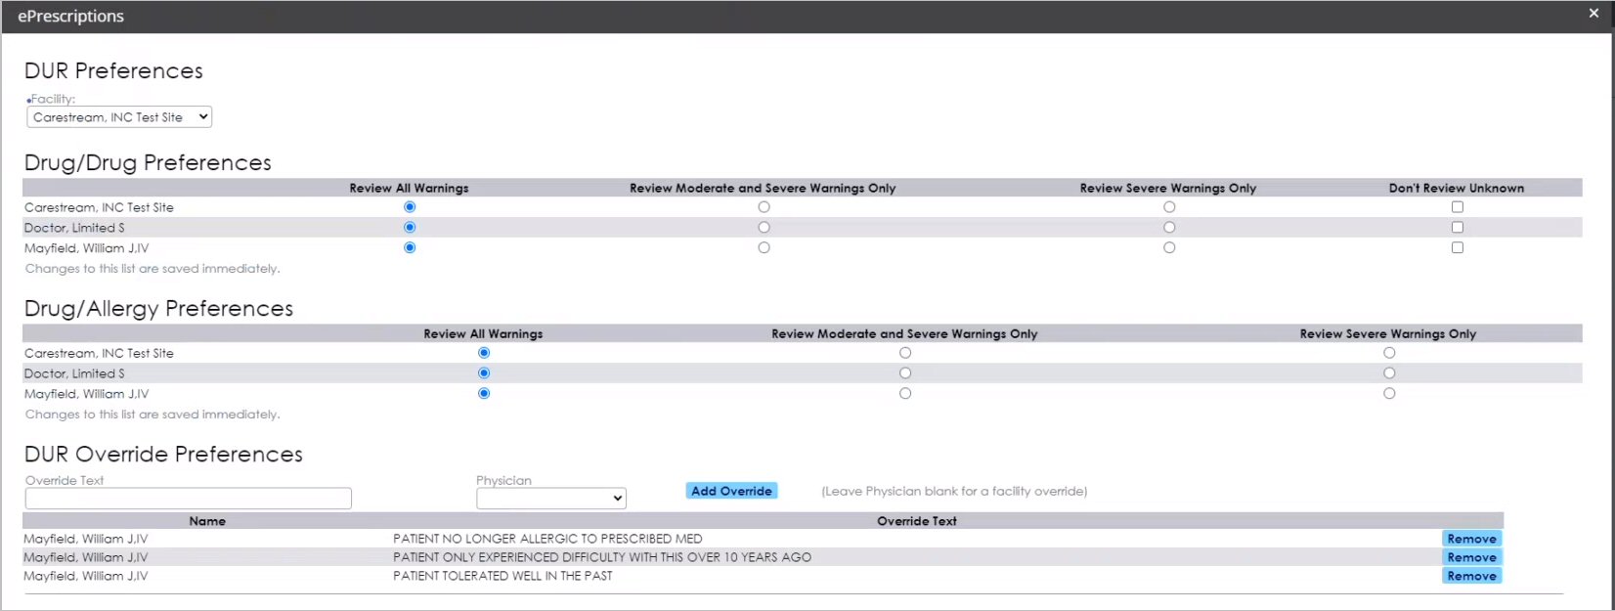This screenshot has width=1615, height=611.
Task: Remove the 'OVER 10 YEARS AGO' override
Action: pyautogui.click(x=1471, y=557)
